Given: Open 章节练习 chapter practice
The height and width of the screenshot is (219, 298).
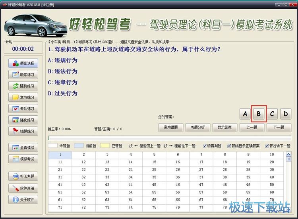Looking at the screenshot, I should pyautogui.click(x=23, y=97).
